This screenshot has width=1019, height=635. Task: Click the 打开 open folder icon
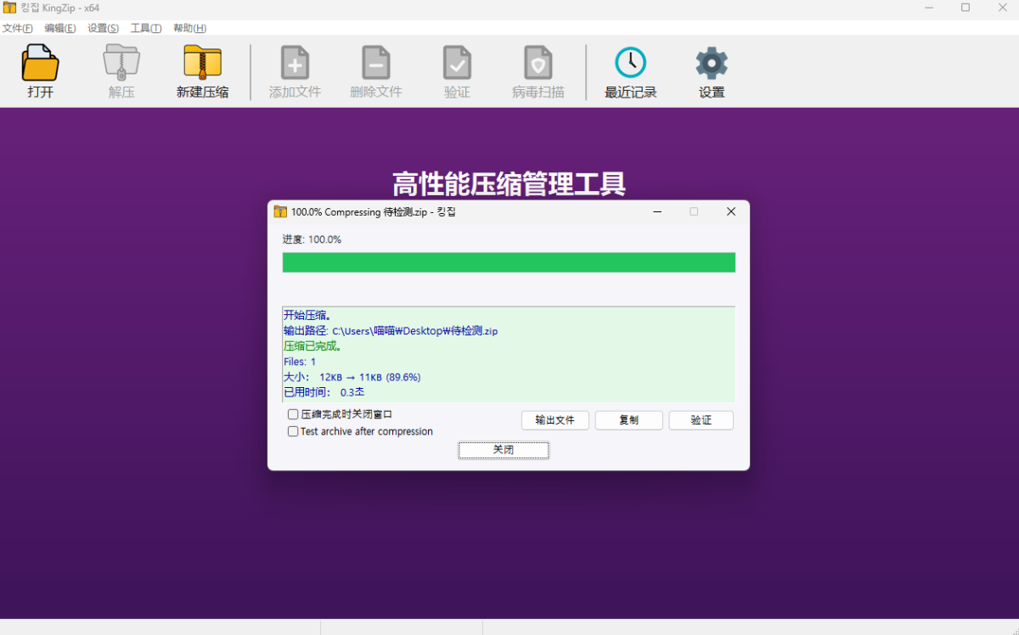[40, 64]
